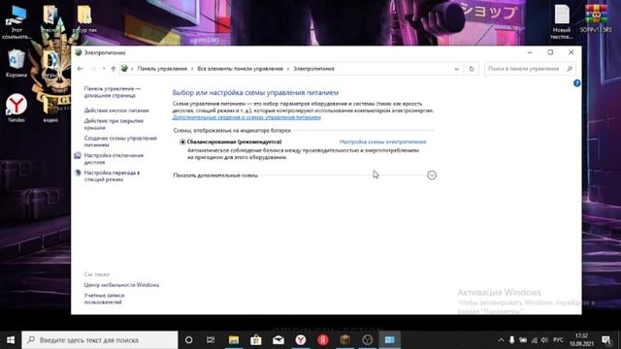
Task: Click volume icon in system tray
Action: [544, 340]
